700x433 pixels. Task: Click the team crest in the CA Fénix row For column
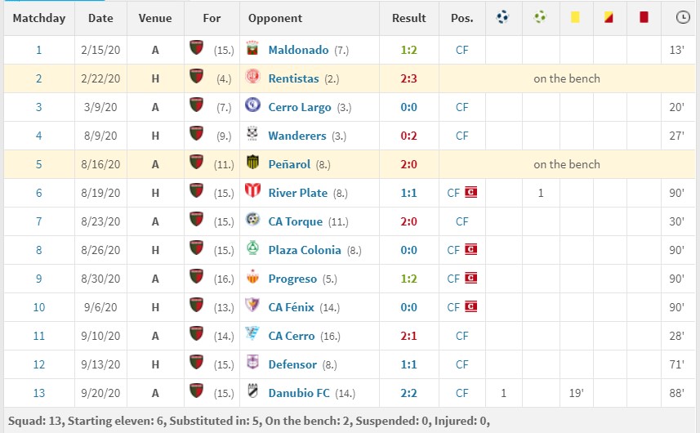[196, 305]
